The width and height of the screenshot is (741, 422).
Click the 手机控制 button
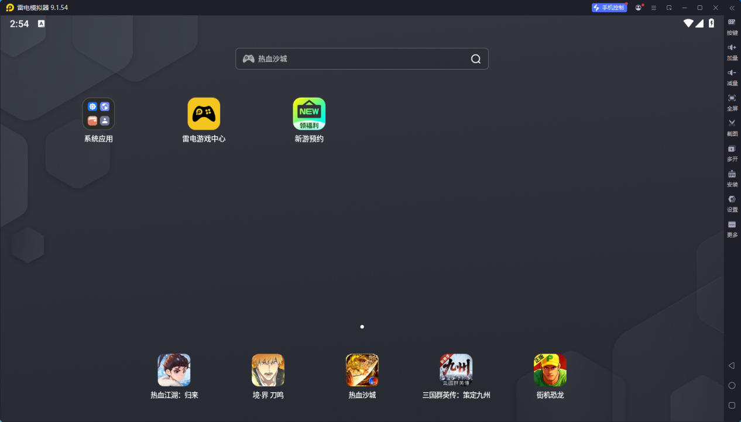coord(609,8)
